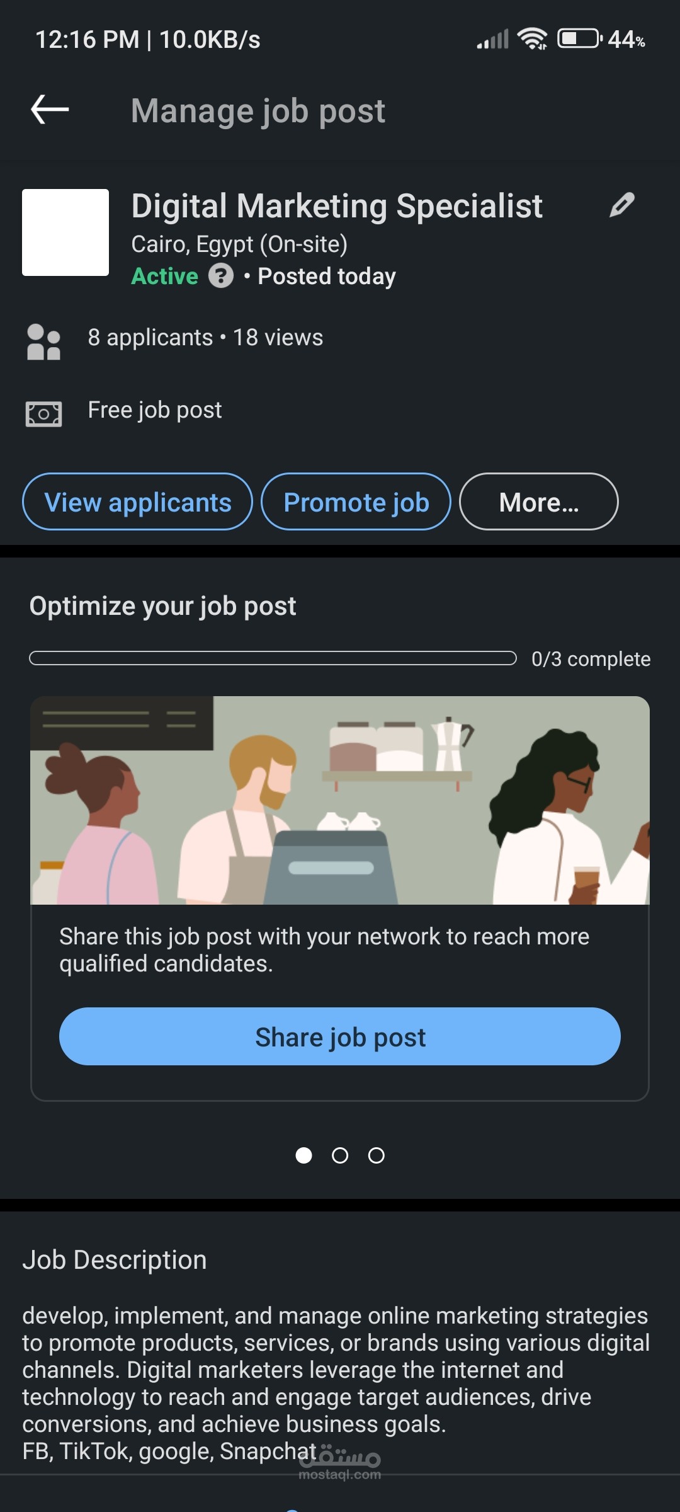The height and width of the screenshot is (1512, 680).
Task: Open the More... options menu
Action: click(539, 501)
